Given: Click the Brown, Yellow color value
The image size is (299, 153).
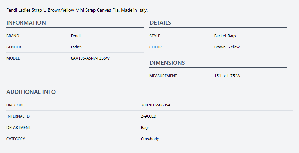Looking at the screenshot, I should pyautogui.click(x=227, y=47).
